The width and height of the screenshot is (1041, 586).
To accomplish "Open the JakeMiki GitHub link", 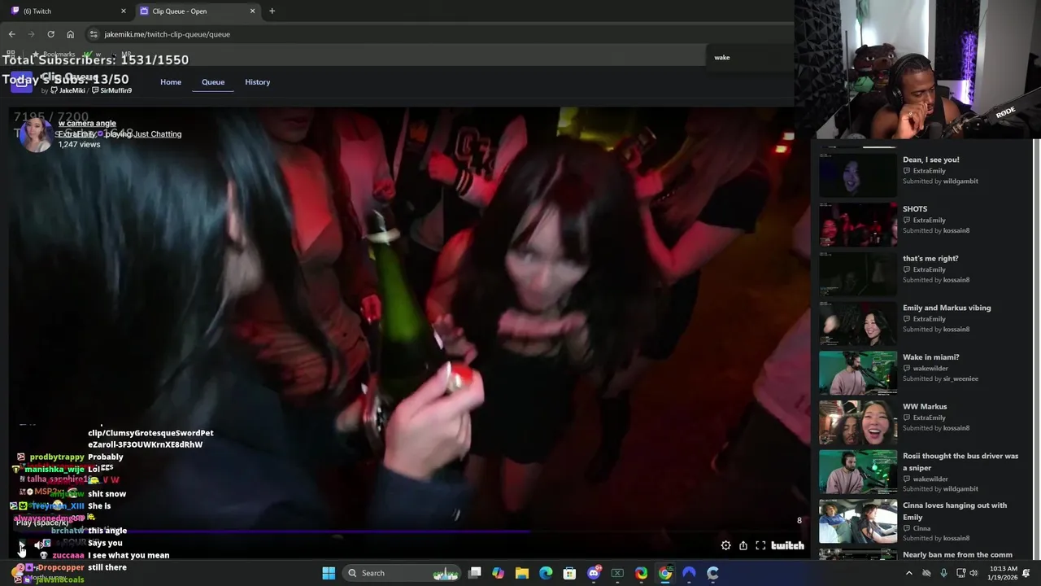I will [68, 90].
